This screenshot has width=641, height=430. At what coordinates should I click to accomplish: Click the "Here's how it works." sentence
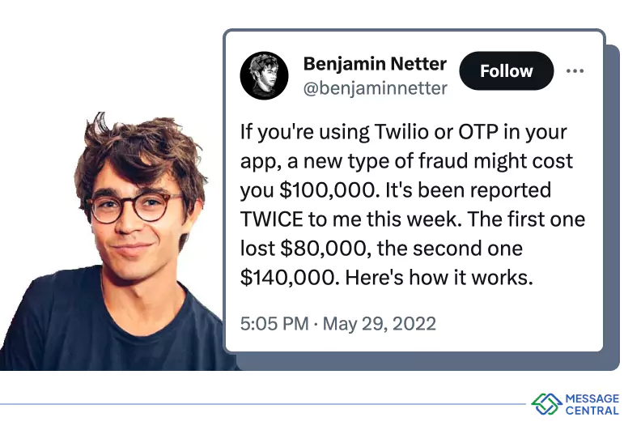(439, 278)
